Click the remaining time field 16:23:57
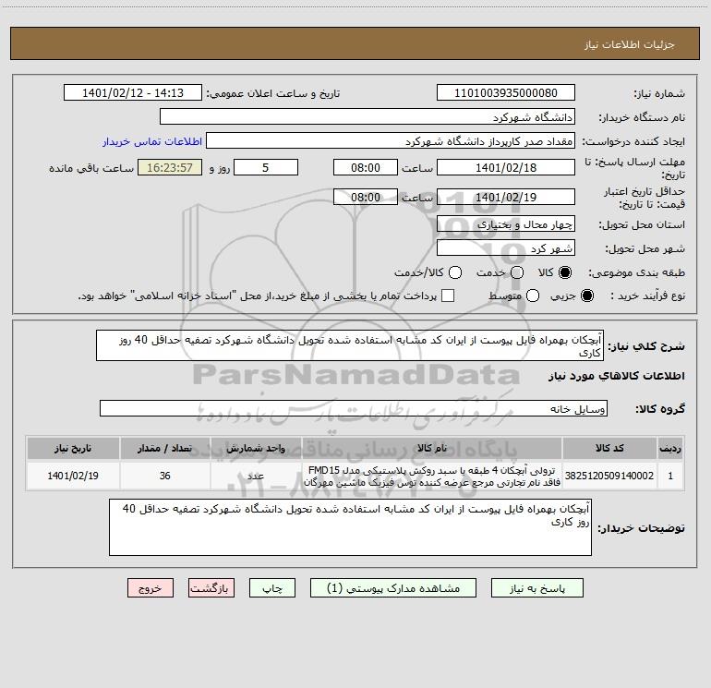 [x=170, y=167]
